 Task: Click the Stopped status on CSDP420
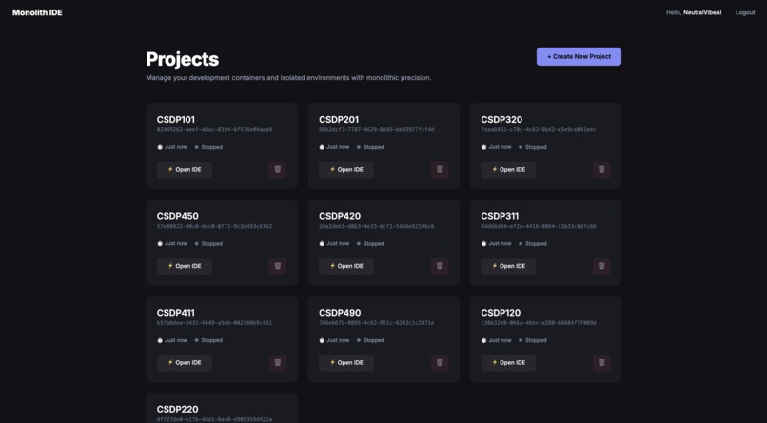point(371,243)
